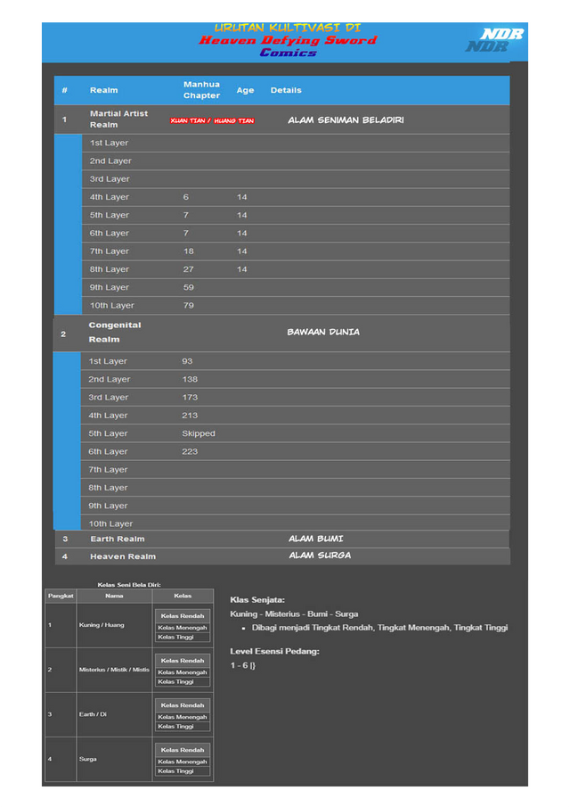Viewport: 570px width, 807px height.
Task: Select the Realm column header
Action: [103, 90]
